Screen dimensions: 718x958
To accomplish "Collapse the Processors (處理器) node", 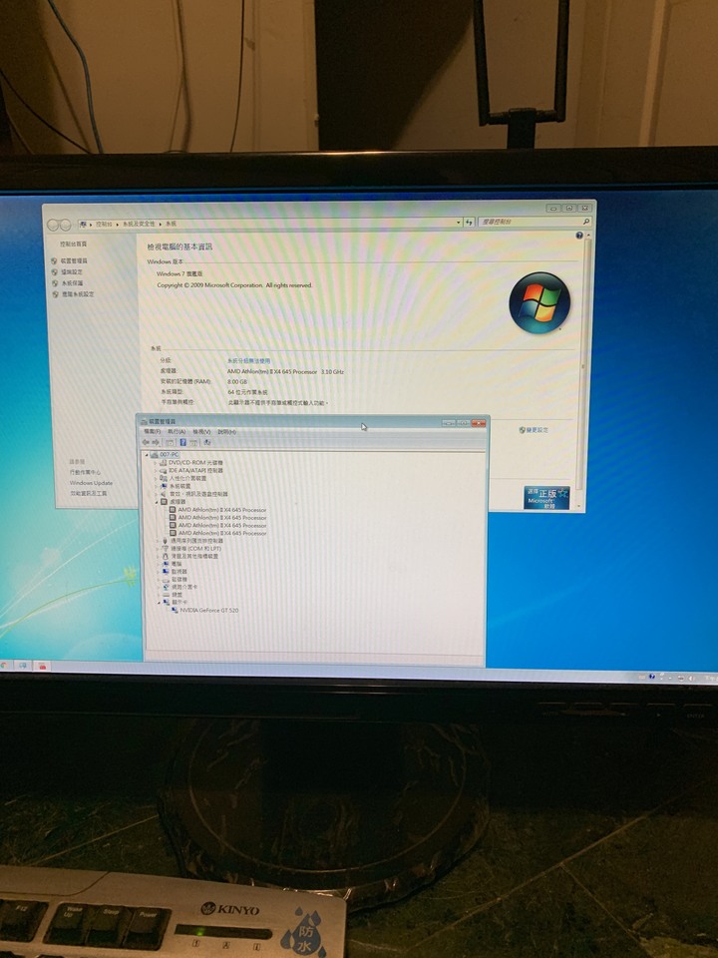I will coord(157,502).
